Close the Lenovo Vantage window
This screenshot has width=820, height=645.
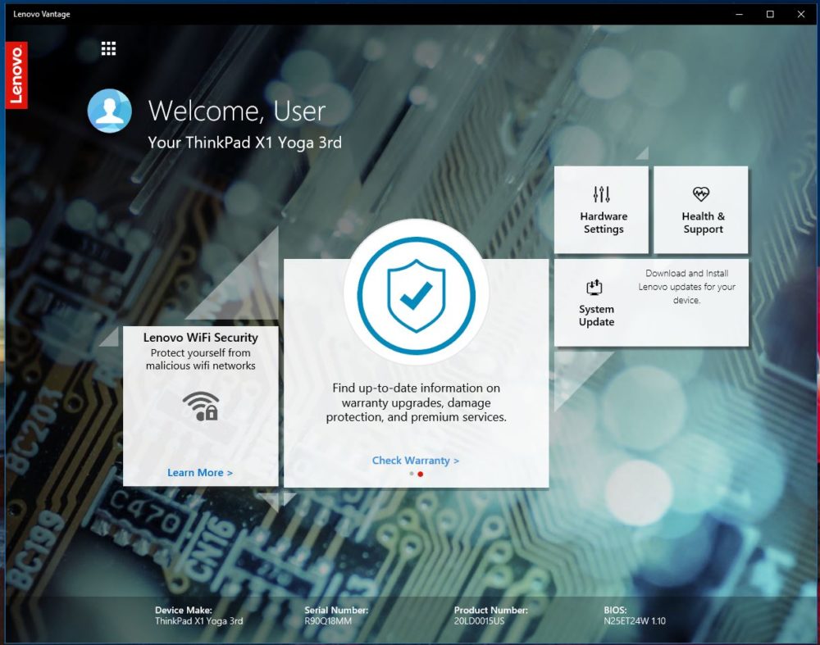coord(800,14)
